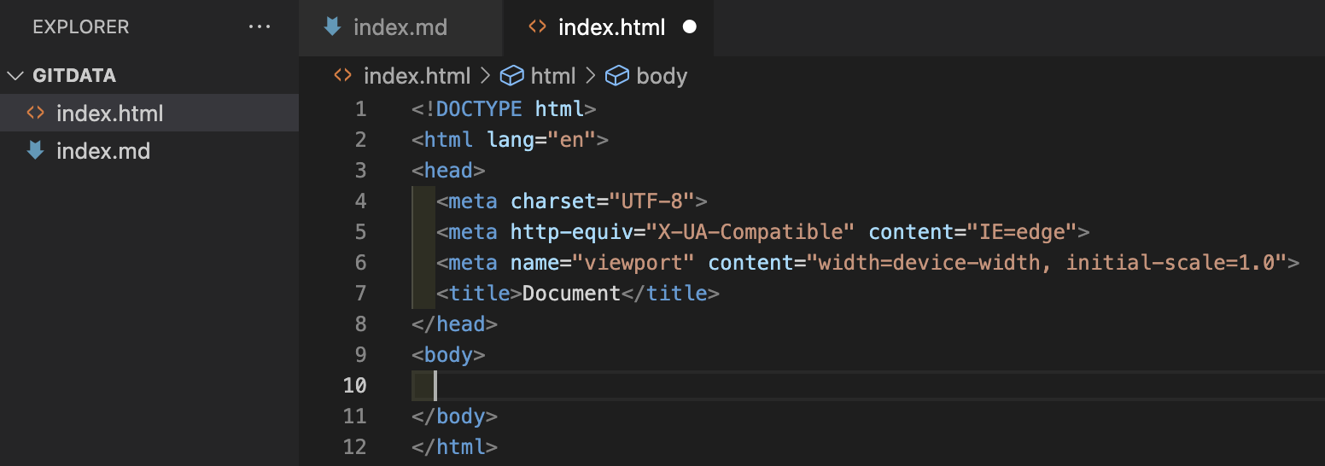Click the cube icon before breadcrumb body
The image size is (1325, 466).
click(617, 76)
